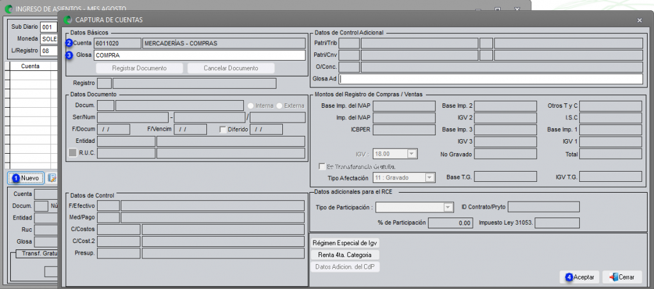Open Régimen Especial de Igv
The image size is (654, 289).
tap(346, 243)
